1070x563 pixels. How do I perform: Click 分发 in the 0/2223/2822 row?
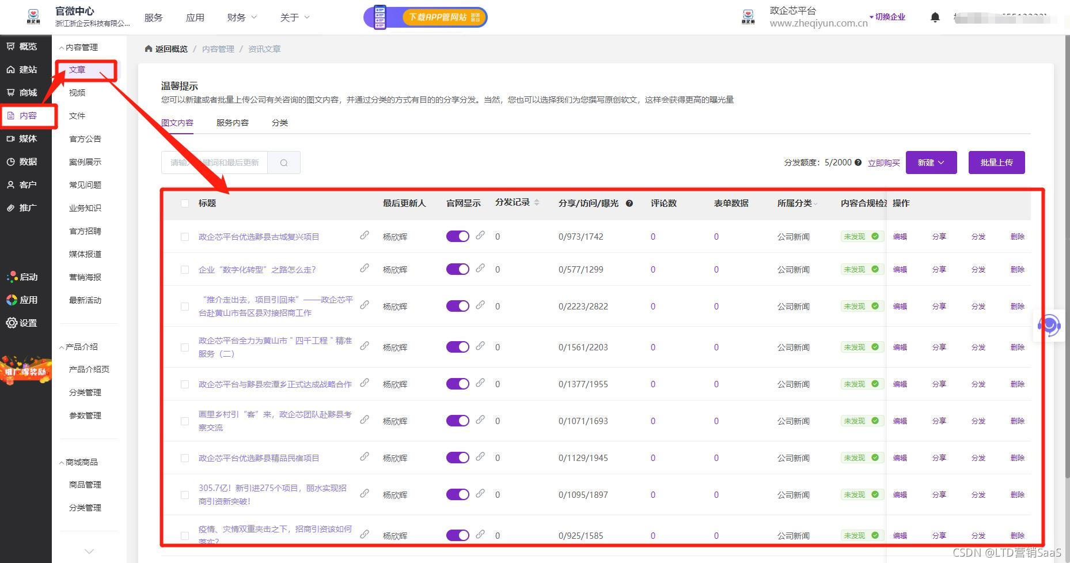(978, 307)
